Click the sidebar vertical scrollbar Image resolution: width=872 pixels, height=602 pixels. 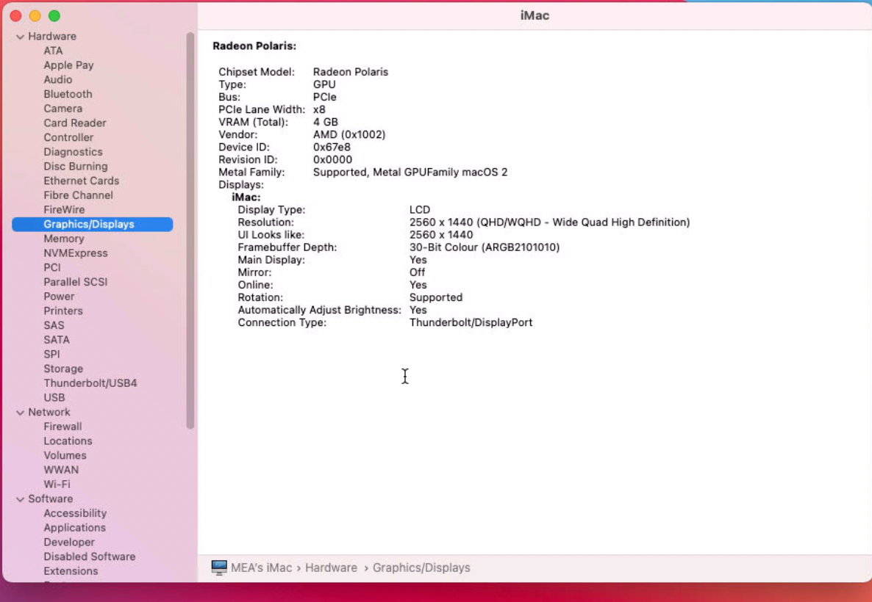tap(190, 231)
